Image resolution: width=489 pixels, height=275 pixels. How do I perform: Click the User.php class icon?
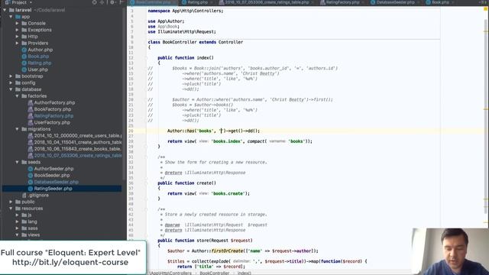tap(24, 70)
